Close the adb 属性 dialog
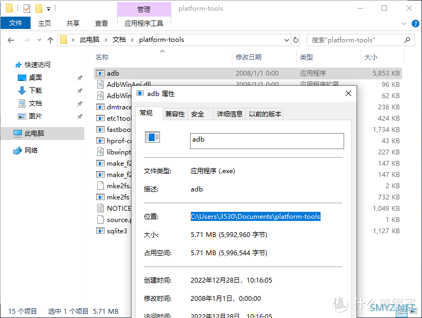 348,93
